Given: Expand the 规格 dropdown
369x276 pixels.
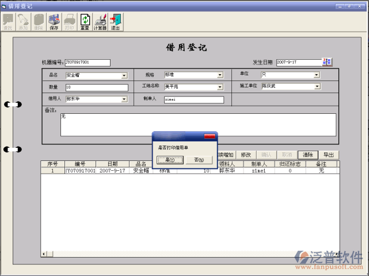Looking at the screenshot, I should 220,75.
